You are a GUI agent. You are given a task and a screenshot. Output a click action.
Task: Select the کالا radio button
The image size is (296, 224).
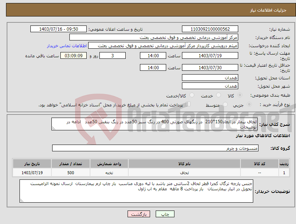point(240,95)
